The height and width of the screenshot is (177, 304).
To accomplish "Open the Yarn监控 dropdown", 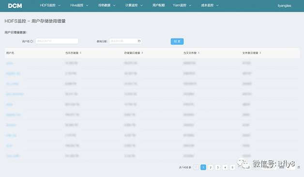I will 182,5.
